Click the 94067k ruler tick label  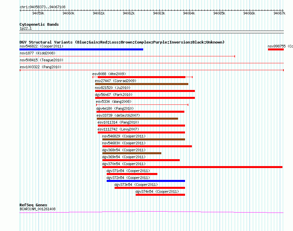point(280,13)
